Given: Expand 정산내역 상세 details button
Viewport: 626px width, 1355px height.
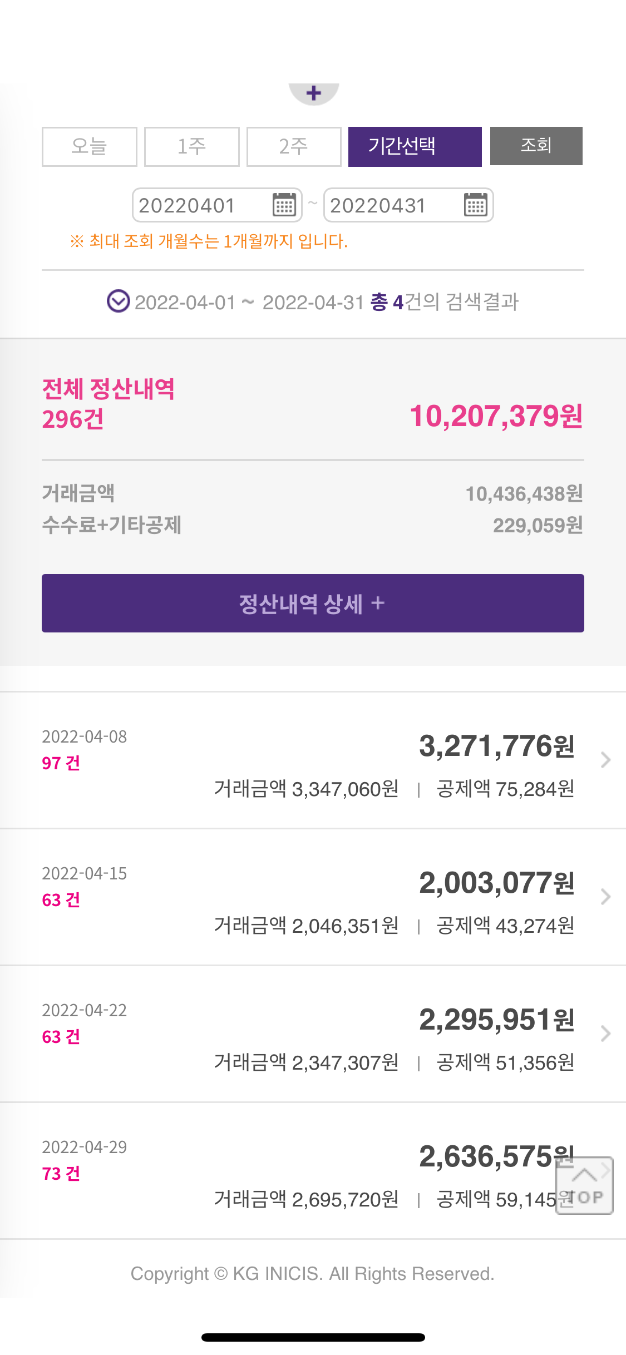Looking at the screenshot, I should tap(313, 603).
